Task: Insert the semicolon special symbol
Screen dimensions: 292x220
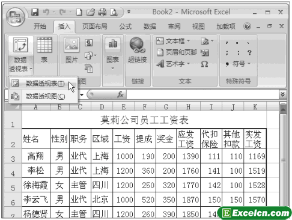Action: click(227, 53)
